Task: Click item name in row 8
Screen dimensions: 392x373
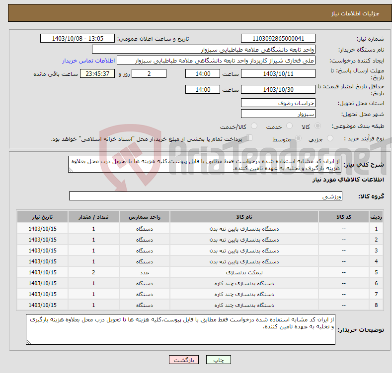Action: point(244,306)
